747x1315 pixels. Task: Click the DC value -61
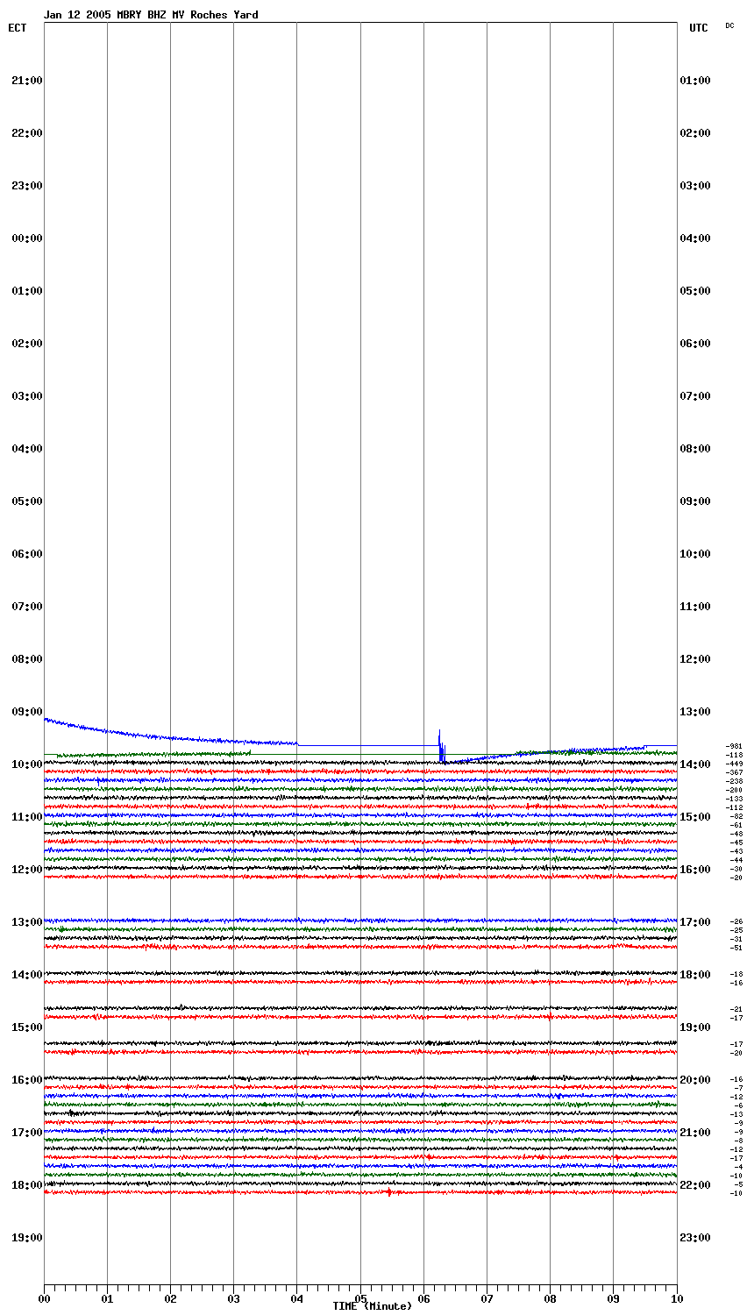(736, 825)
